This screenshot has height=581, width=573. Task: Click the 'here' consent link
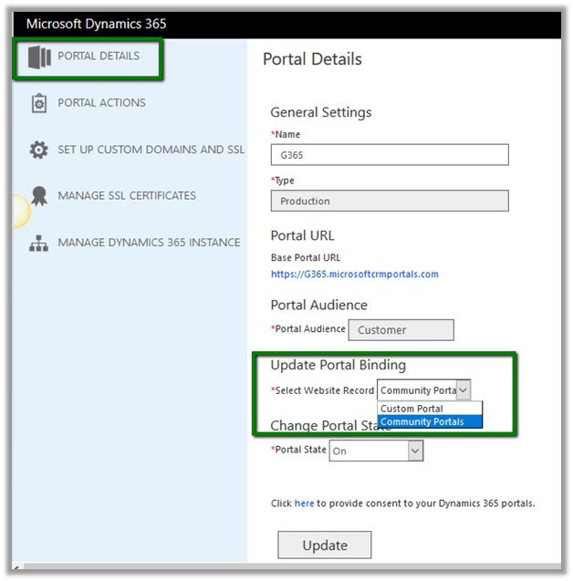(304, 503)
